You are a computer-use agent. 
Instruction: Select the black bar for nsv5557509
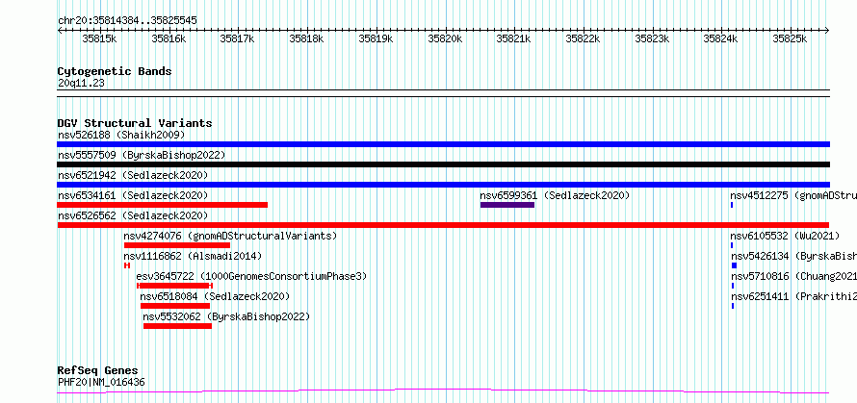(443, 164)
